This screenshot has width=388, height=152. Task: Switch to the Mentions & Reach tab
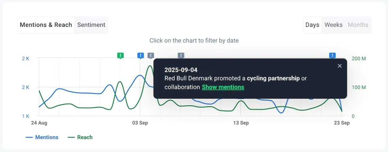pyautogui.click(x=46, y=25)
